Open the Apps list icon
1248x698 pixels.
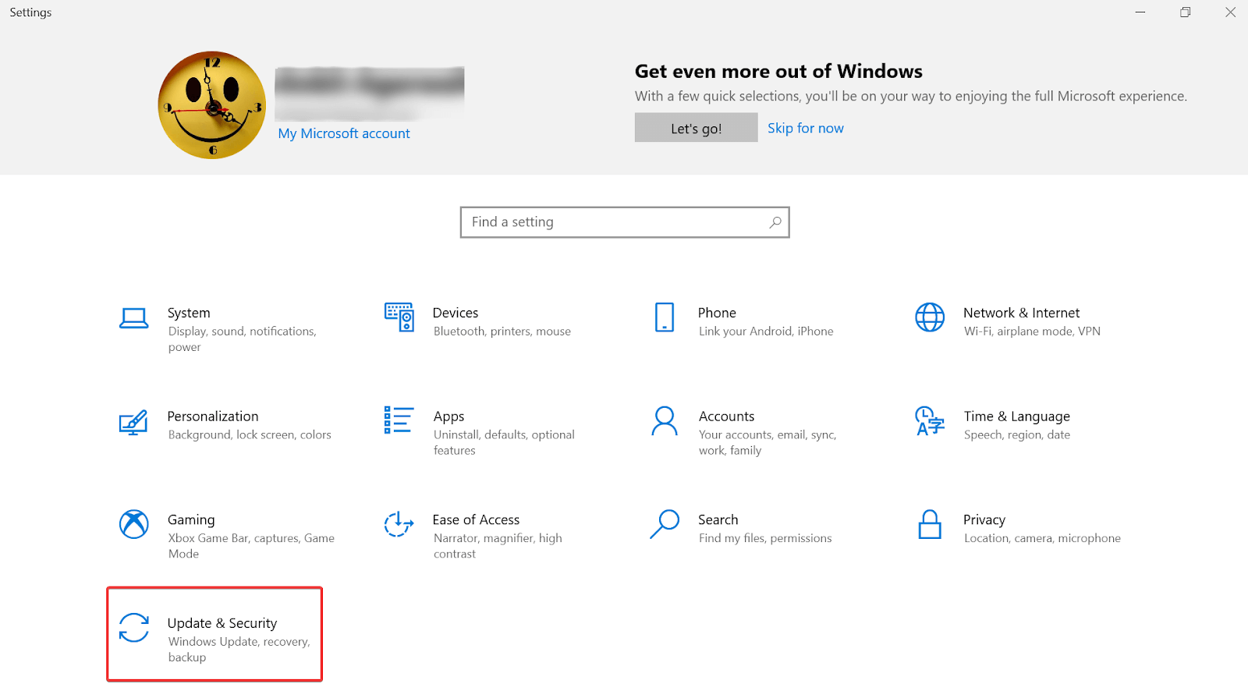[x=399, y=420]
